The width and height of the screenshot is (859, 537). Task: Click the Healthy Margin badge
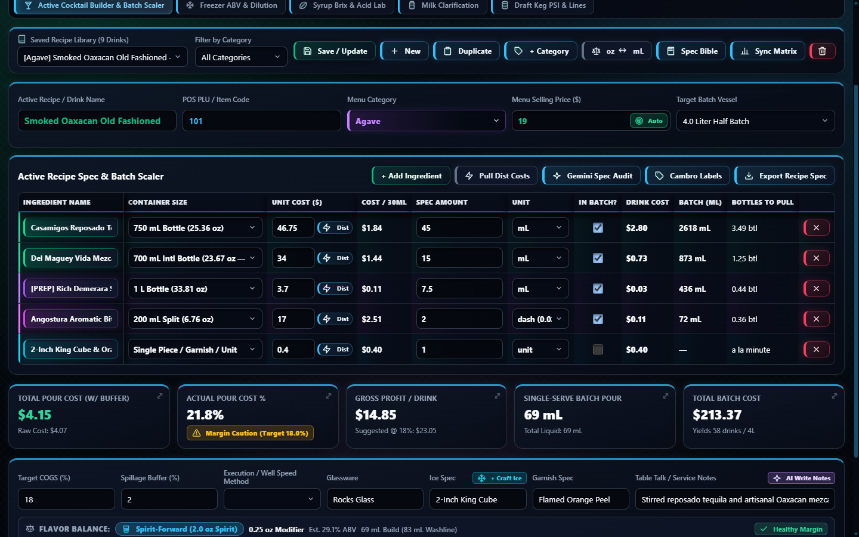(792, 529)
